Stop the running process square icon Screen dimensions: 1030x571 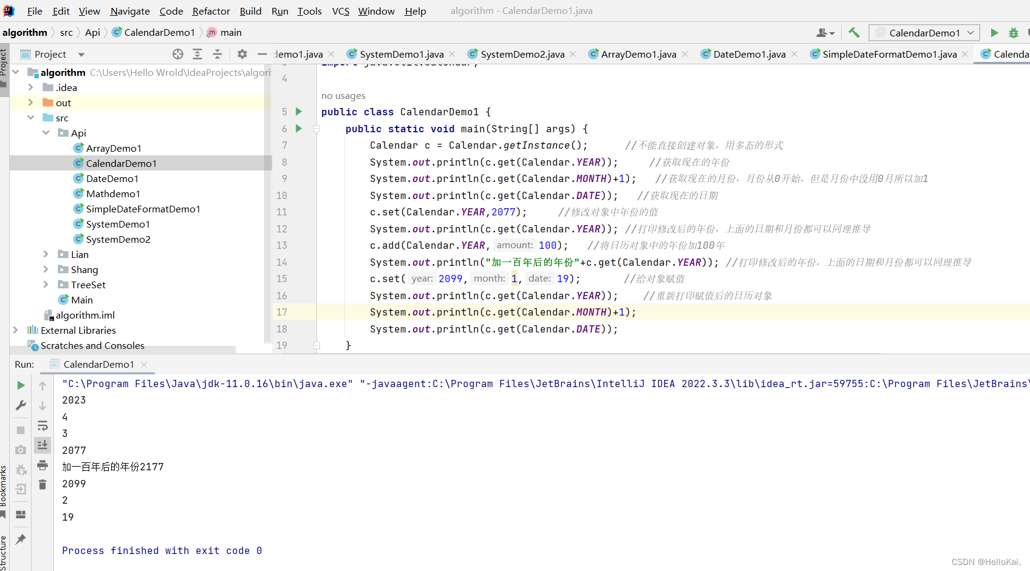[21, 430]
